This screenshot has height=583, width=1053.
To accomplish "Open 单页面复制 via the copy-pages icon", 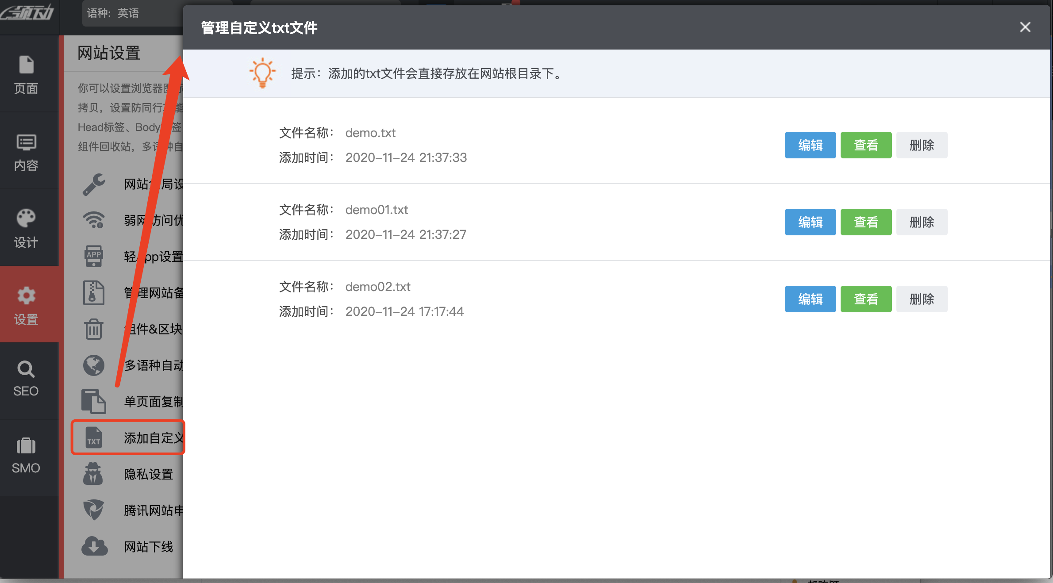I will pos(93,401).
